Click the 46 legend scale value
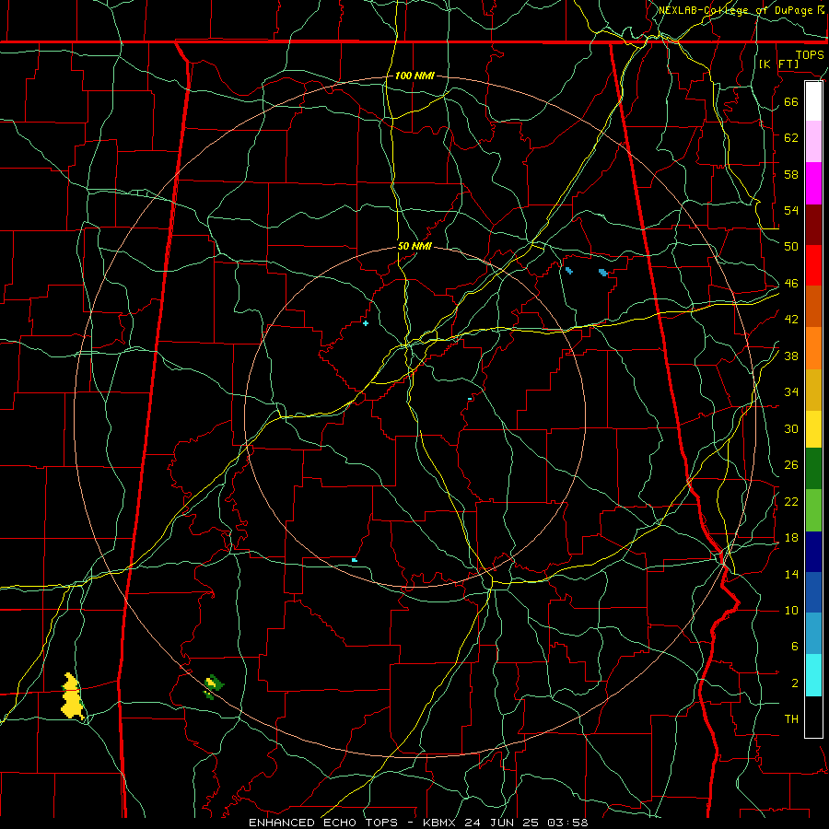Image resolution: width=829 pixels, height=829 pixels. click(x=791, y=284)
